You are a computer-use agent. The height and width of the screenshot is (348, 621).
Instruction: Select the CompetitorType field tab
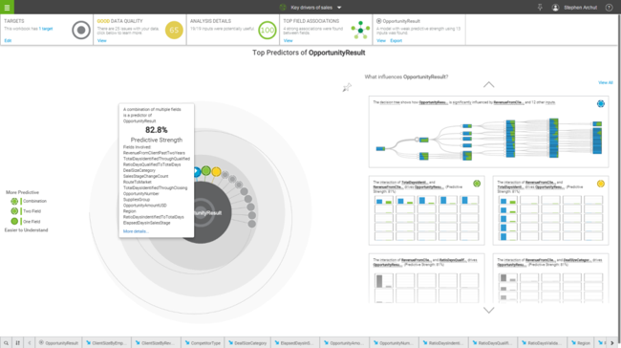click(x=203, y=343)
